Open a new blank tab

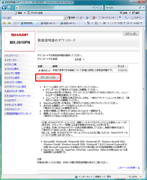82,23
